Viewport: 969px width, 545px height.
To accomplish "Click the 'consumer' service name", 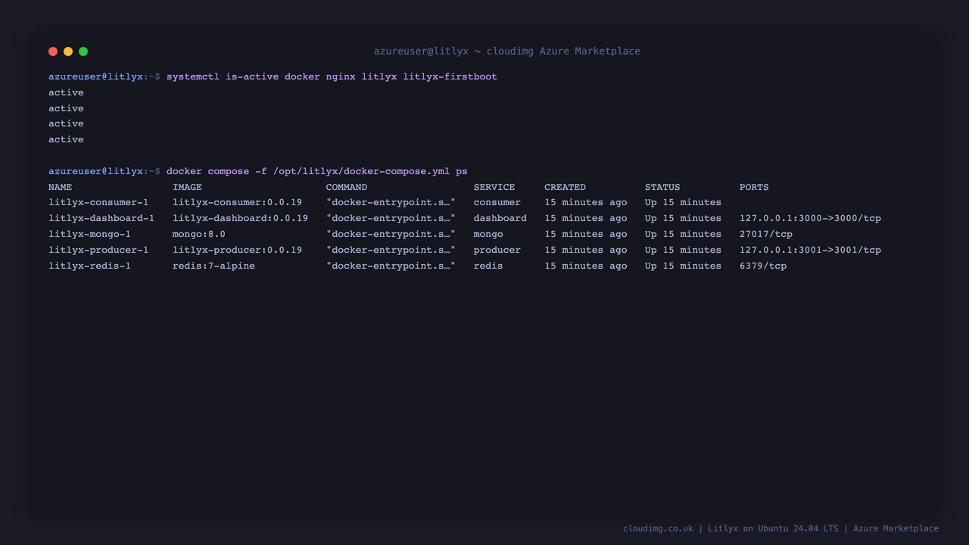I will tap(497, 202).
